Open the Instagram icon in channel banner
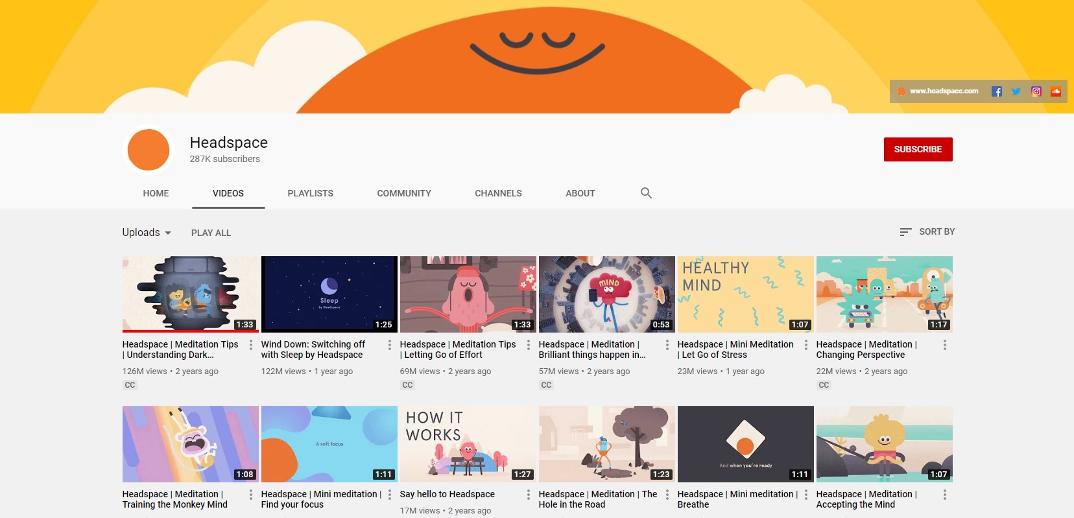 [1036, 91]
